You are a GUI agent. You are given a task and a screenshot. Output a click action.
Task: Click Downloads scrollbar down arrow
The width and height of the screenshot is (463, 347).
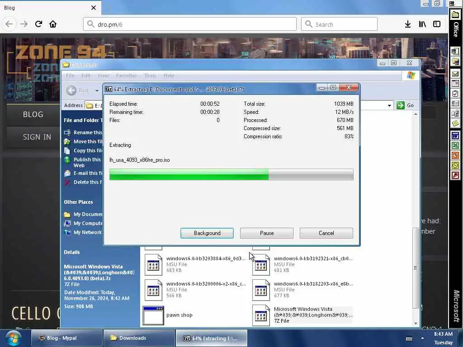416,324
